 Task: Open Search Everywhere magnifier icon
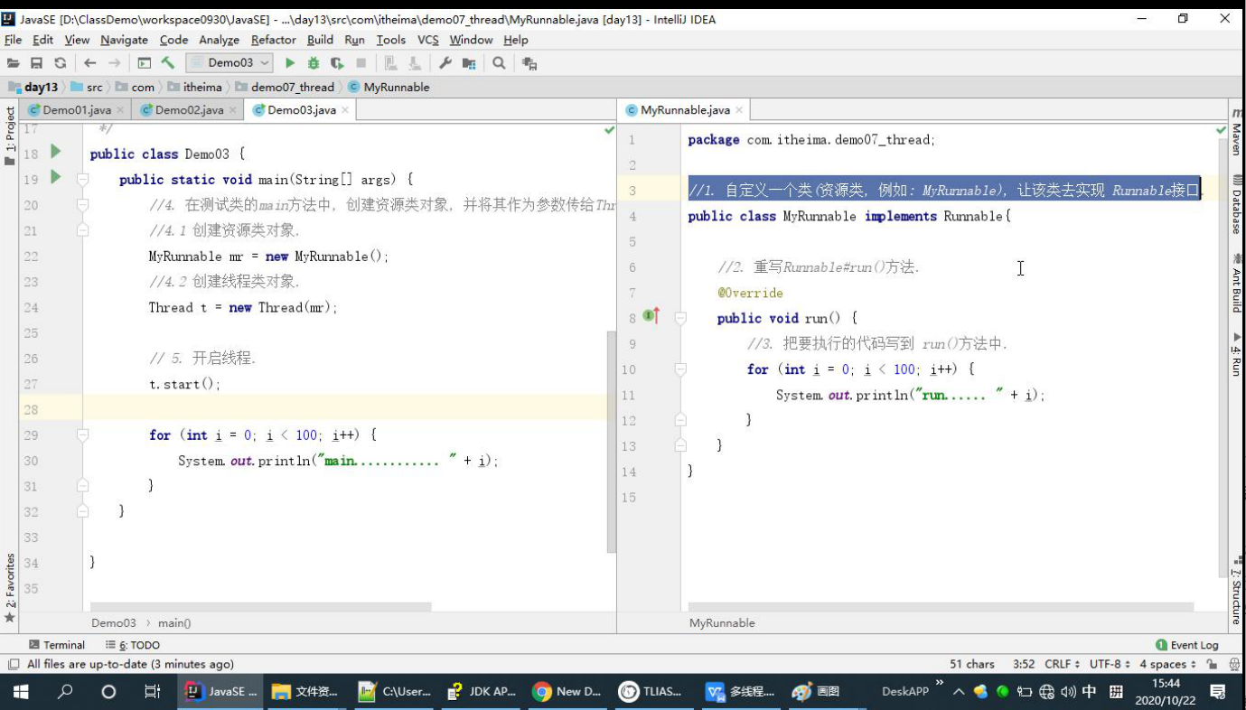[499, 63]
